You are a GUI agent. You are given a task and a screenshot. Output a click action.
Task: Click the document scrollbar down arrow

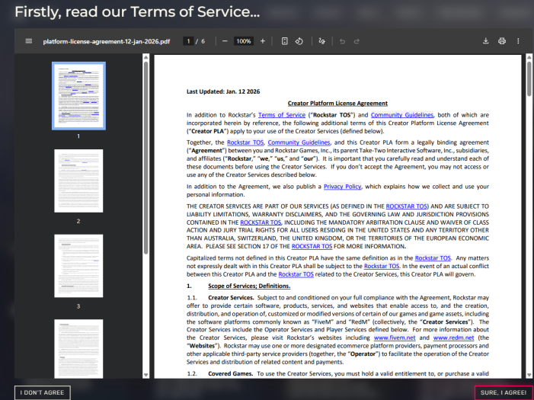[x=529, y=375]
